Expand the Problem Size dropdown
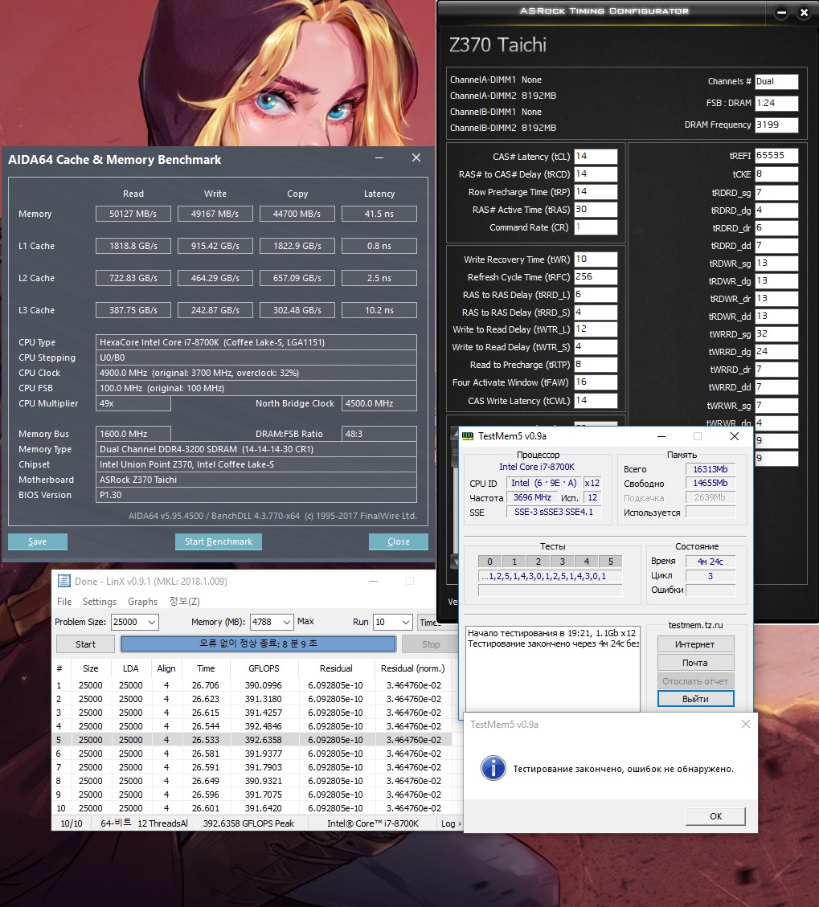This screenshot has width=819, height=907. [x=152, y=622]
